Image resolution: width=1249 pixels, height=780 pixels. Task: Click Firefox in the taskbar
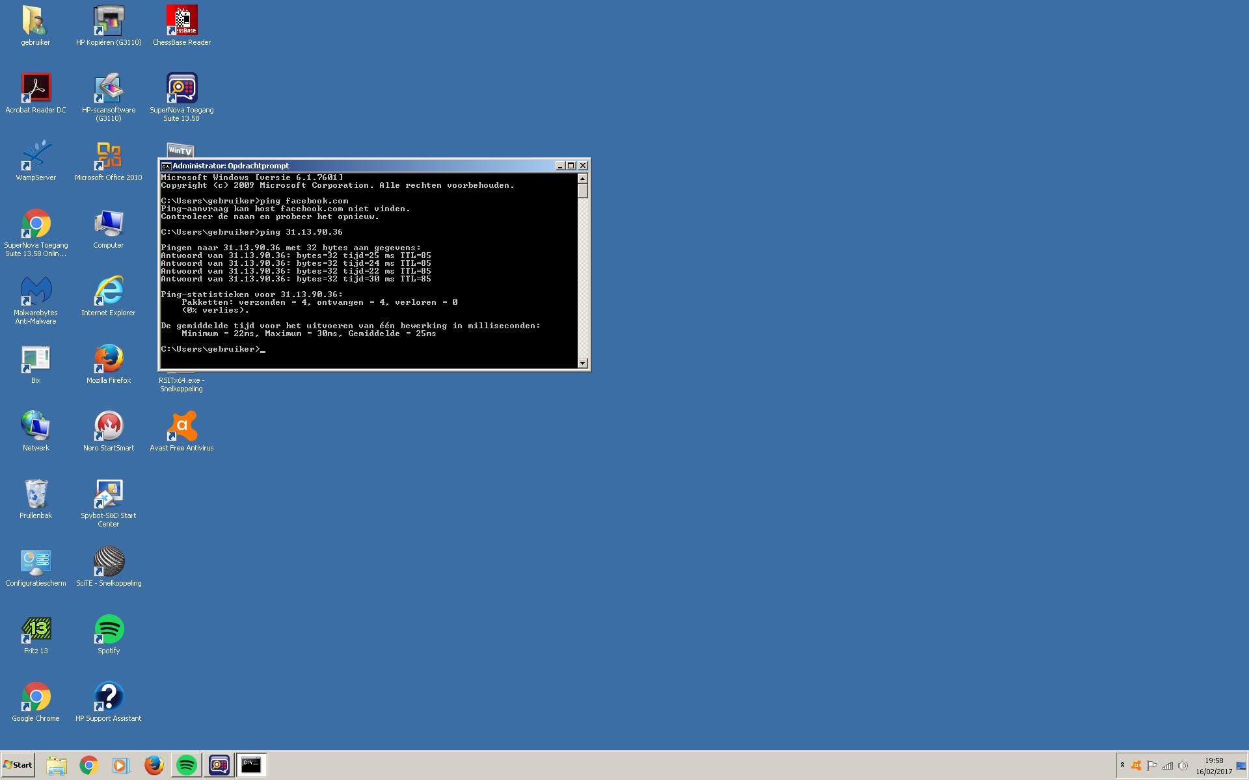coord(154,765)
